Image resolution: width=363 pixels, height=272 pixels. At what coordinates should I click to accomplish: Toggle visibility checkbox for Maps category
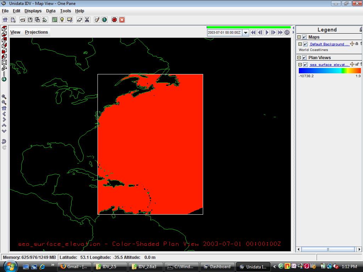coord(304,37)
